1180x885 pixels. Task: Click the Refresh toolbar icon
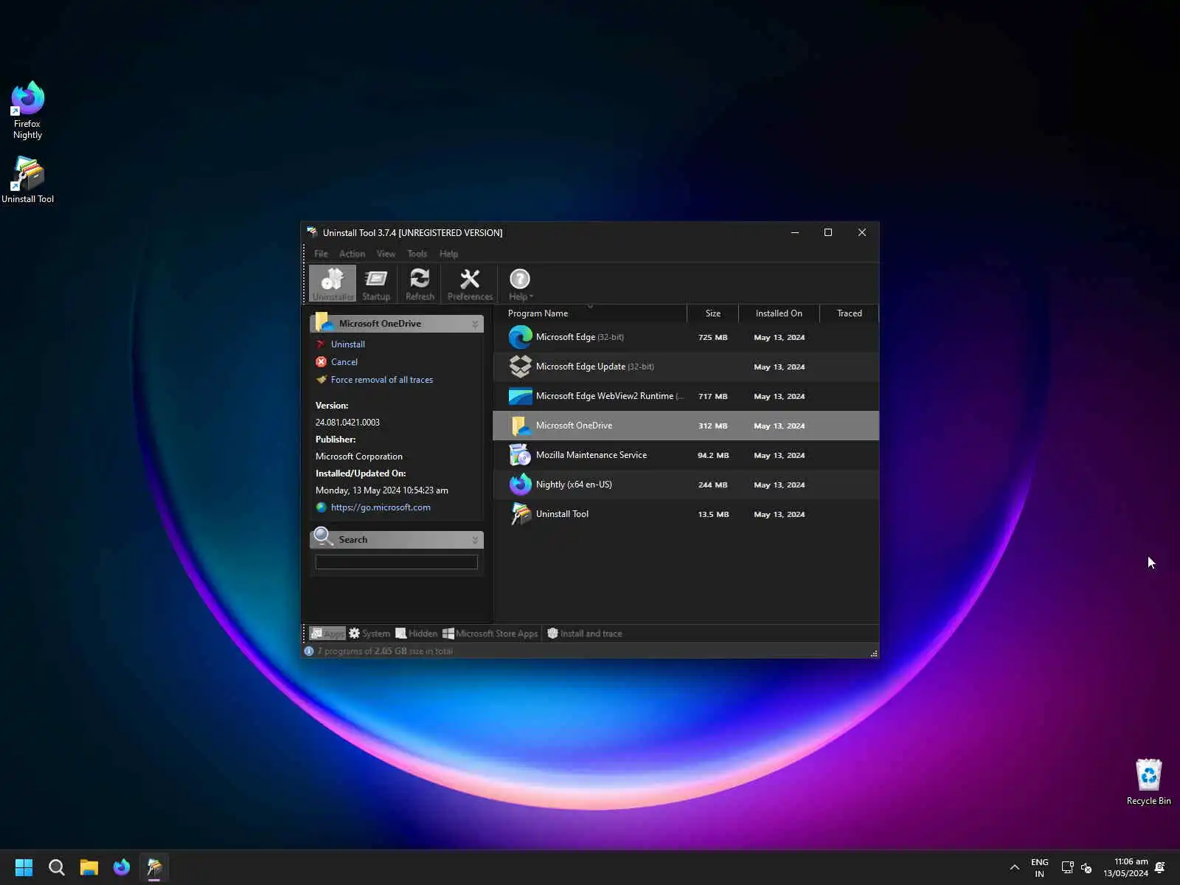click(x=420, y=284)
